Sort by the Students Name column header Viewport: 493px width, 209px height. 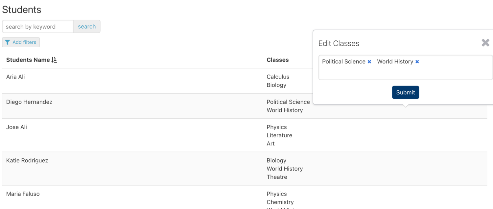tap(28, 60)
